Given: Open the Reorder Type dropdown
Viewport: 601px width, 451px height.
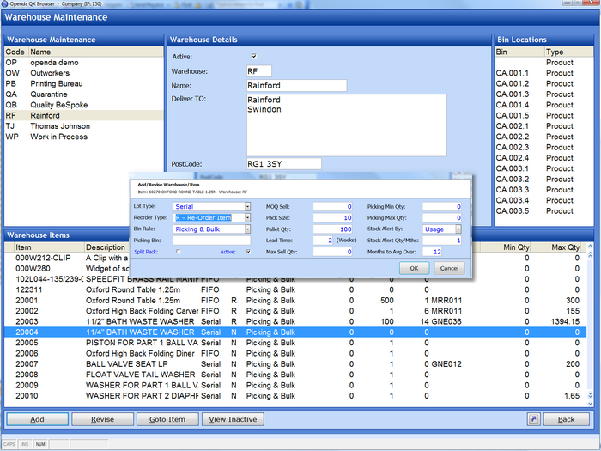Looking at the screenshot, I should (247, 218).
